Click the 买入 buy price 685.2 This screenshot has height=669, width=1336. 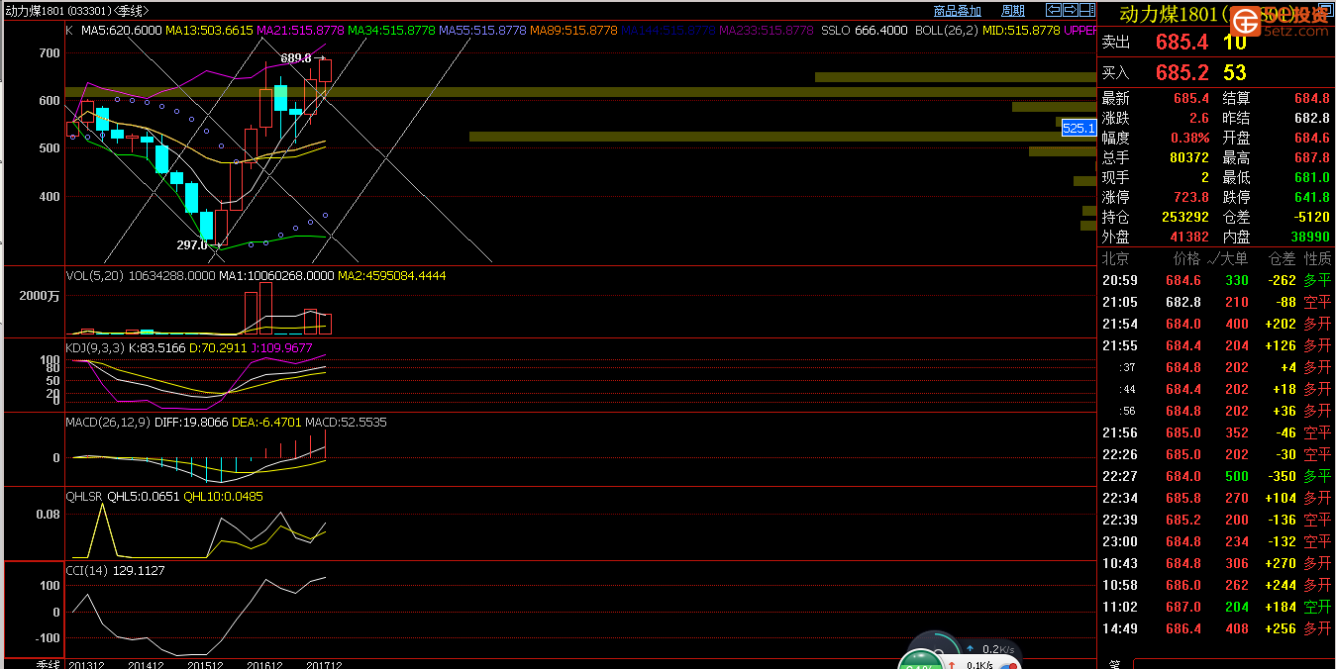[x=1182, y=72]
